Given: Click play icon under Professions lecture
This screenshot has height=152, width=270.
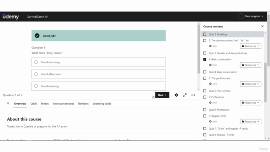Looking at the screenshot, I should [x=210, y=103].
